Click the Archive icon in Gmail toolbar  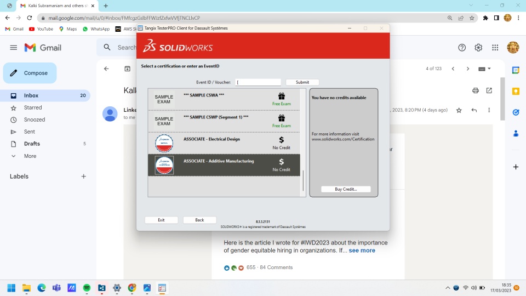tap(128, 69)
